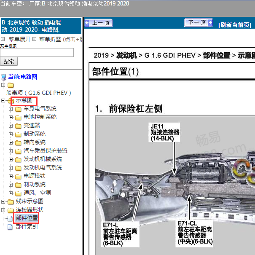Click the 当前:电路图 computer icon

(x=3, y=77)
